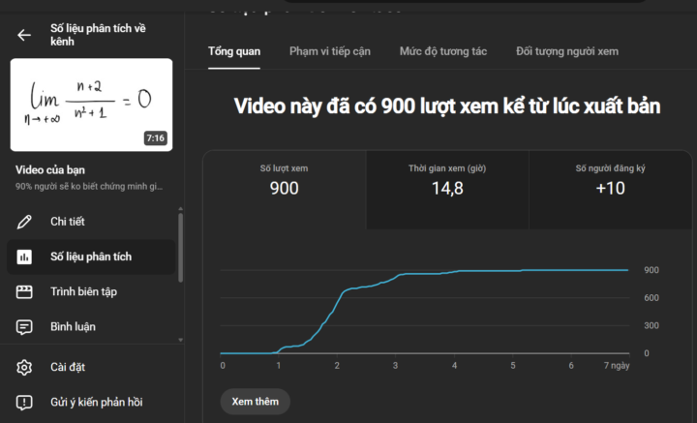The image size is (697, 423).
Task: Click the Chi tiết pencil icon
Action: 24,222
